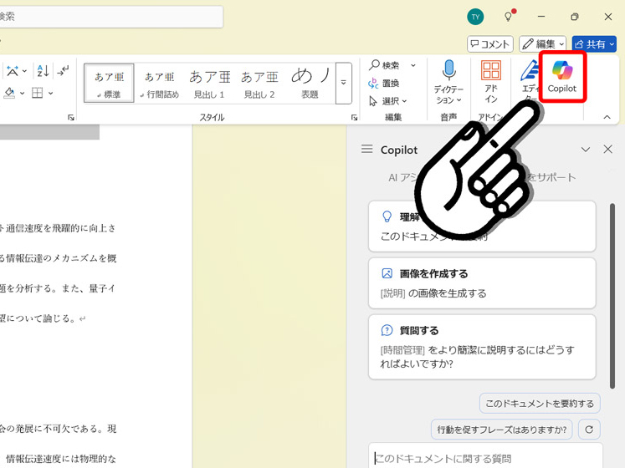Refresh Copilot suggestions
The height and width of the screenshot is (468, 625).
tap(589, 430)
